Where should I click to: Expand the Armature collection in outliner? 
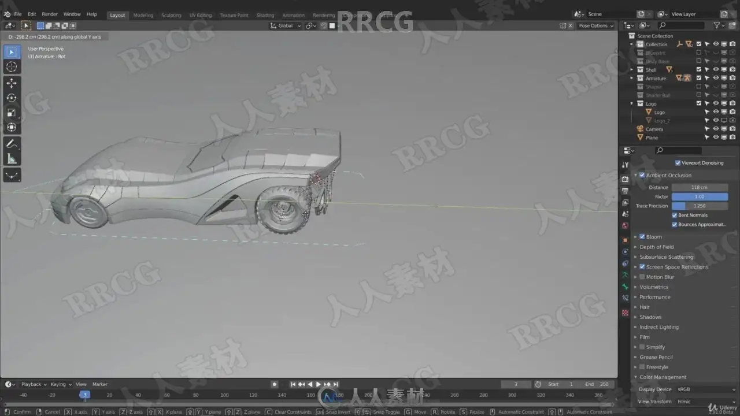click(x=632, y=78)
